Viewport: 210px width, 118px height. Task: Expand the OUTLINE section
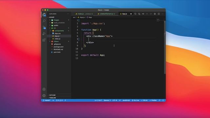[x=59, y=95]
